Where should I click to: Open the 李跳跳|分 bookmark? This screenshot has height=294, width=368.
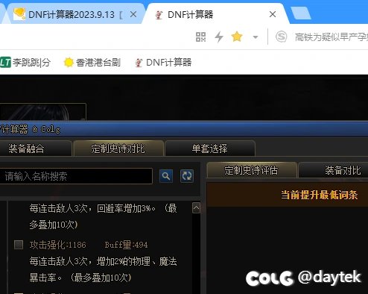tap(25, 62)
